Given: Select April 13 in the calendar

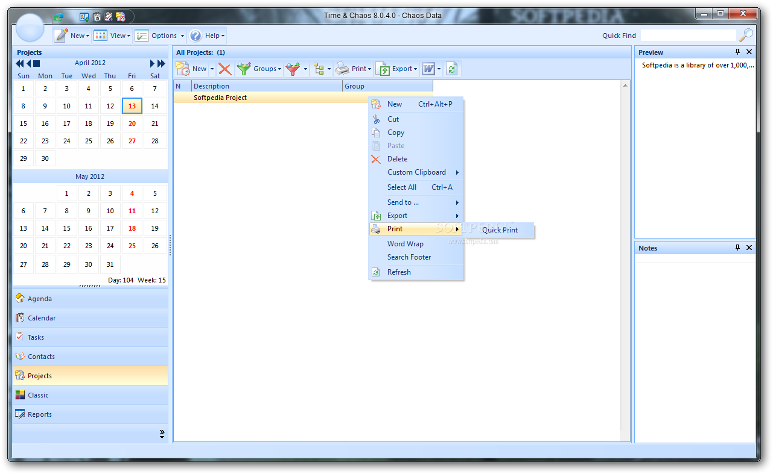Looking at the screenshot, I should click(132, 106).
